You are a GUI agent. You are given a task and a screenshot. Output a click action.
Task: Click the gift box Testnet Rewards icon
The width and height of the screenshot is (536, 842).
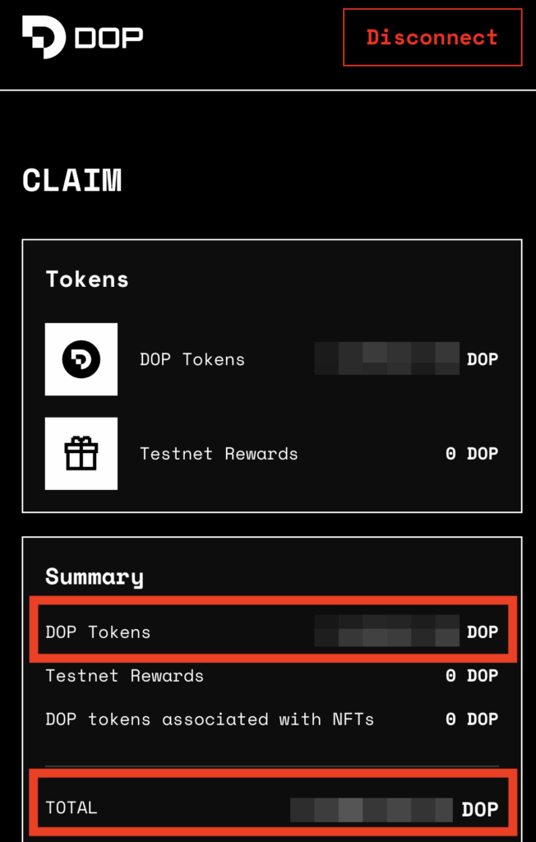(81, 454)
